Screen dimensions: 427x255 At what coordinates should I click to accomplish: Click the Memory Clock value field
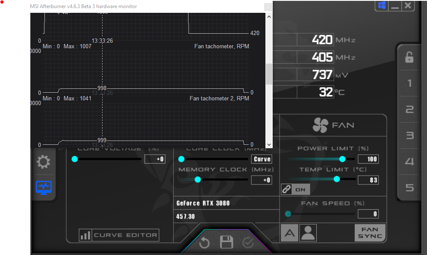[262, 180]
